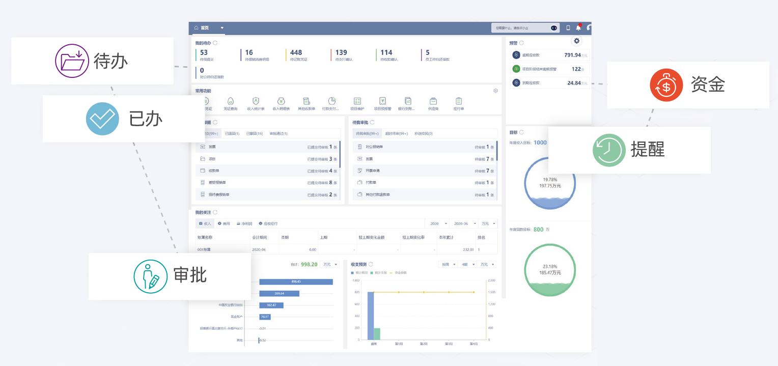Open the 供应商 shortcut icon
Viewport: 778px width, 366px height.
tap(433, 101)
